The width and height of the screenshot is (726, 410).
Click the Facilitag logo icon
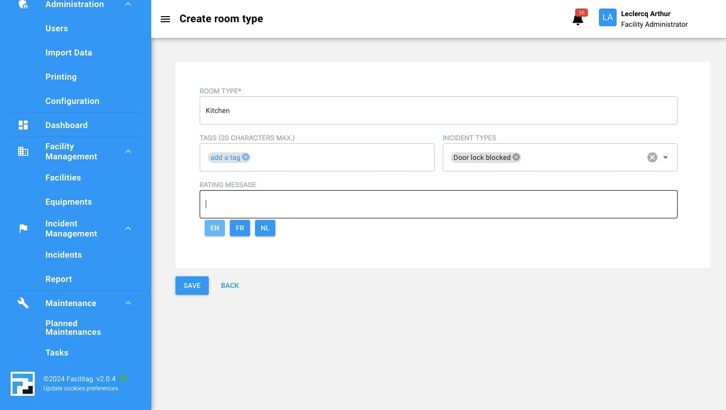coord(23,384)
